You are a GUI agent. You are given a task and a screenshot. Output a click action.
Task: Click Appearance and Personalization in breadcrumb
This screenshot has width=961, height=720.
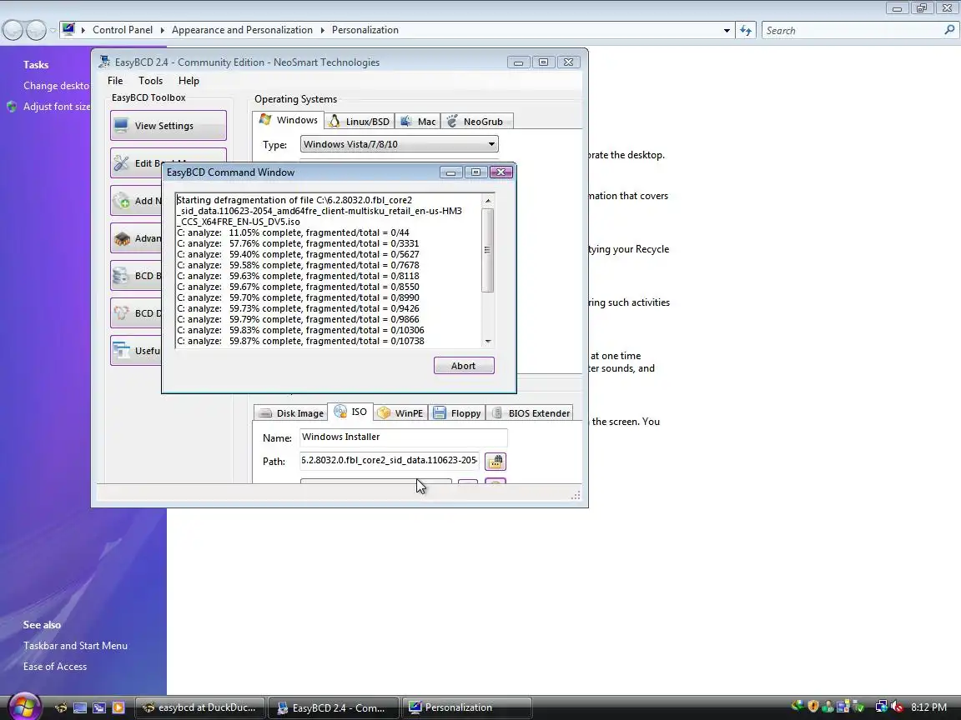(x=242, y=30)
